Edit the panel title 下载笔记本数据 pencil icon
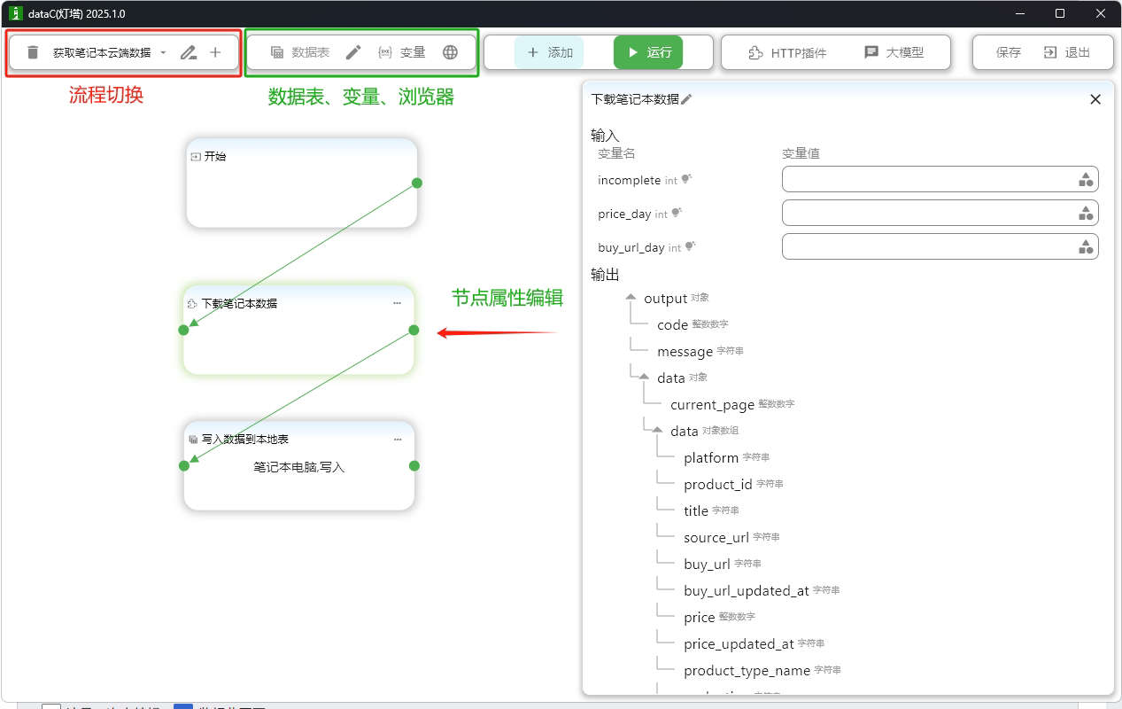The width and height of the screenshot is (1122, 709). 686,99
